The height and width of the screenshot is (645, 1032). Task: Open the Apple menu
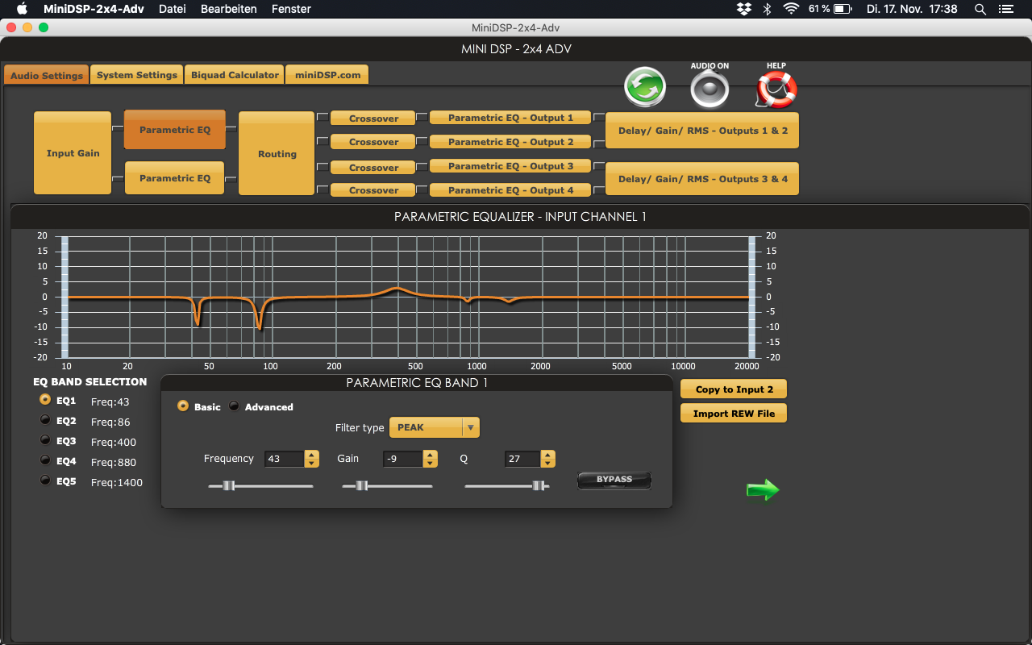pos(22,9)
